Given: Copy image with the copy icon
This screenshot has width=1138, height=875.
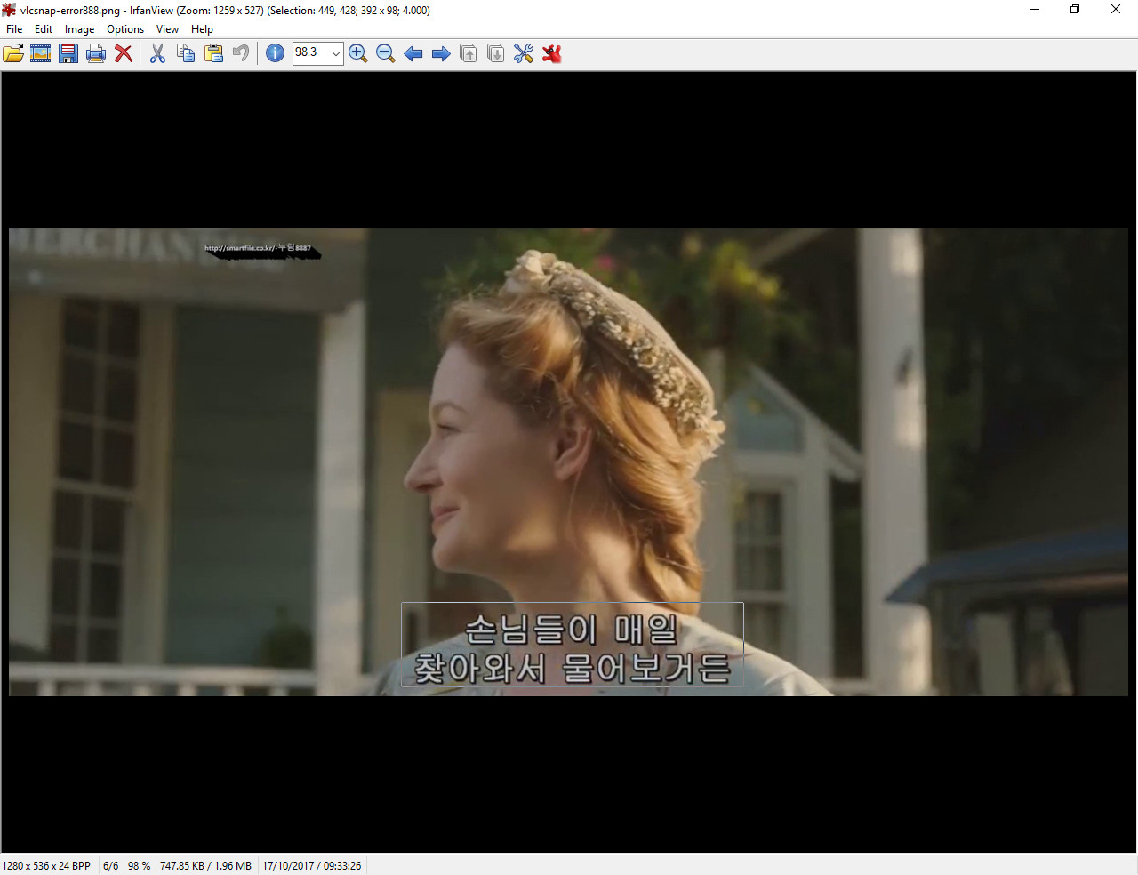Looking at the screenshot, I should tap(186, 53).
